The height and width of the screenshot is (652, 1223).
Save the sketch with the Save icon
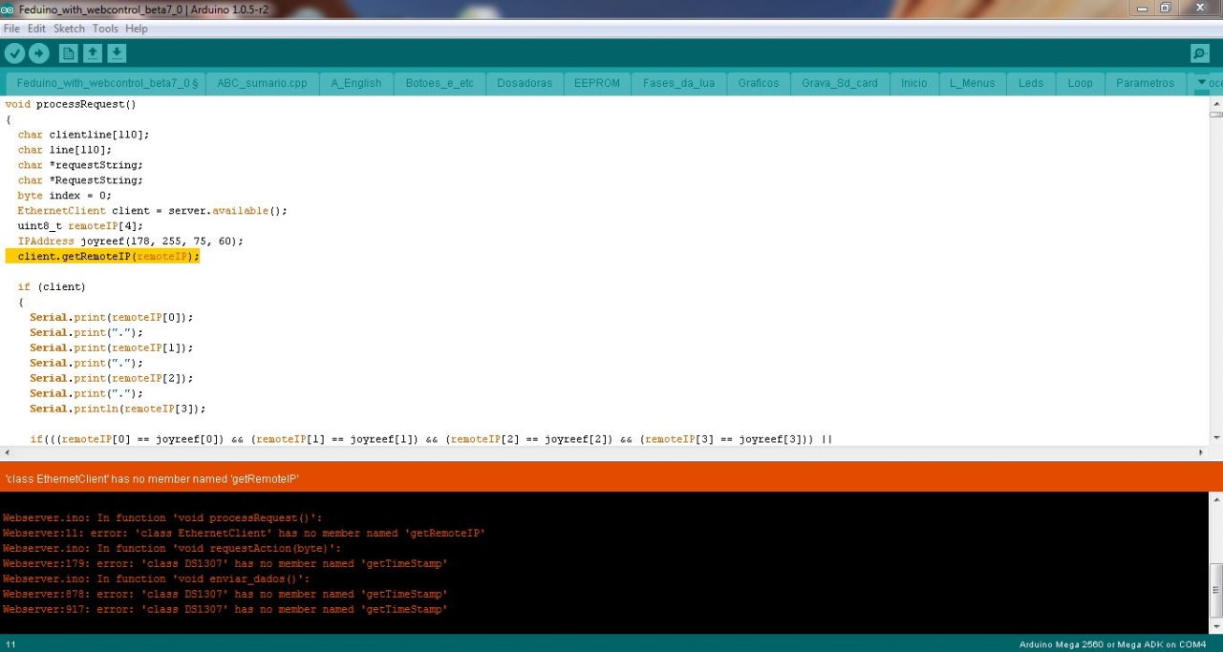click(x=116, y=53)
